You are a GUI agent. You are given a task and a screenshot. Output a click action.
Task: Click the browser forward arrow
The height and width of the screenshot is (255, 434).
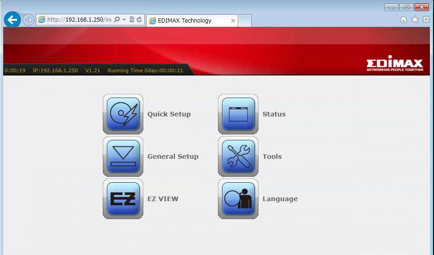28,20
